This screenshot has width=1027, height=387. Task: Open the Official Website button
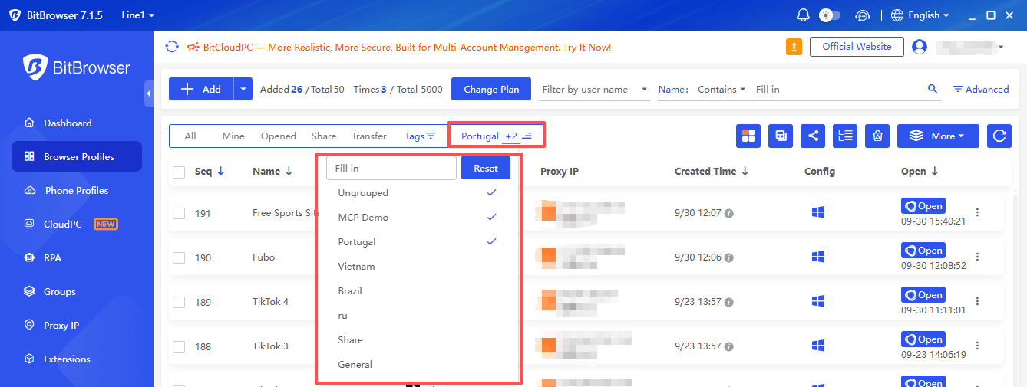tap(857, 47)
